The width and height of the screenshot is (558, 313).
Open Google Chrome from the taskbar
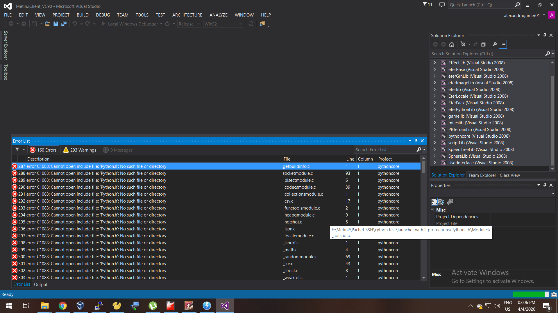(x=62, y=306)
